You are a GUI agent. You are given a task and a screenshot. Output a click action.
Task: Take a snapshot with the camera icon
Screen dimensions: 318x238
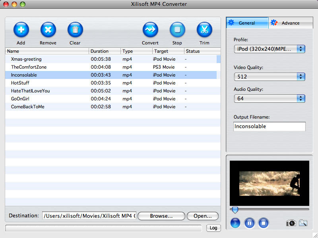pos(291,223)
